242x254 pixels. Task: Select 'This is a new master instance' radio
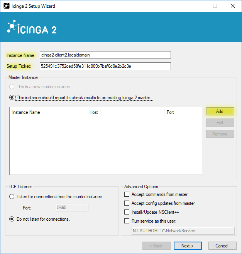coord(12,87)
